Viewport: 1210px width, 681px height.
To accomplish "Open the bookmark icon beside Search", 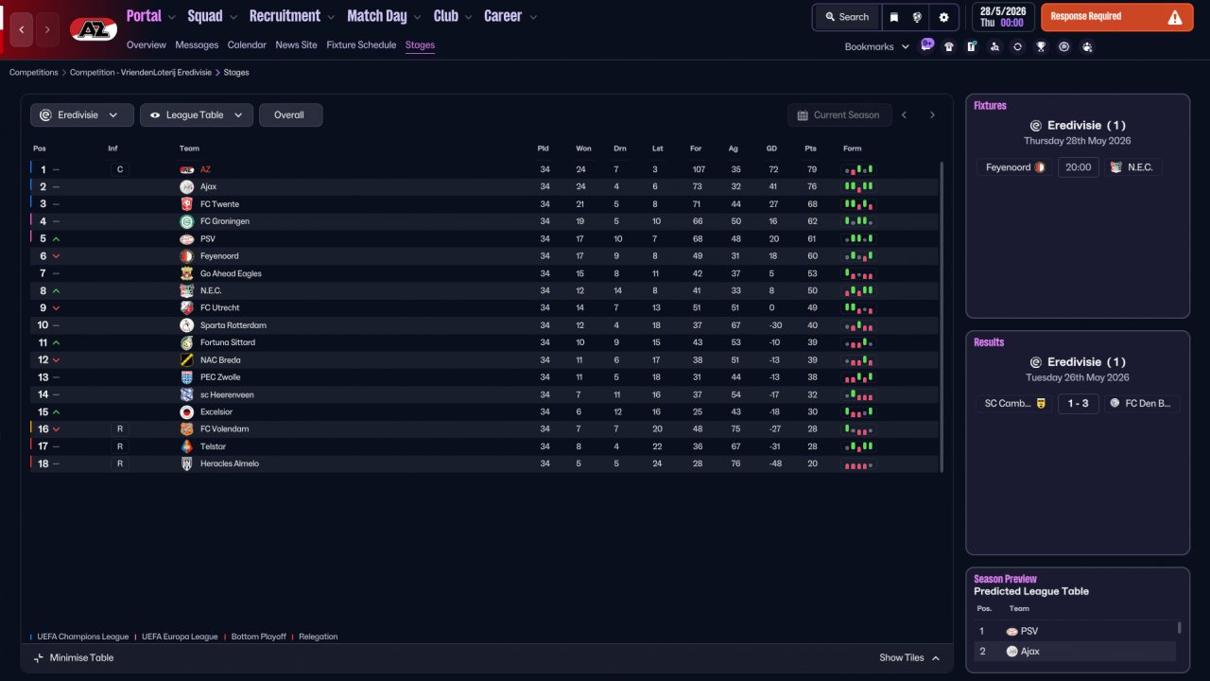I will tap(894, 17).
